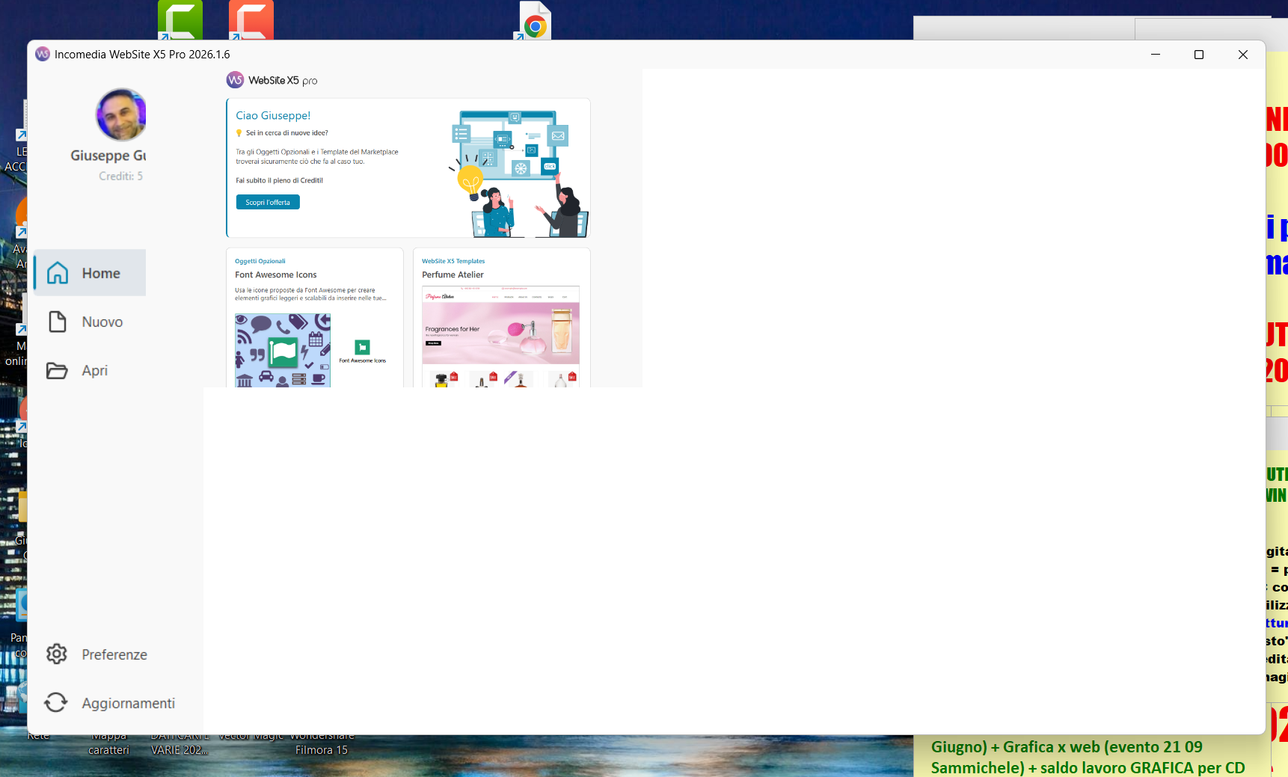Click the WebSite X5 pro logo

click(272, 81)
